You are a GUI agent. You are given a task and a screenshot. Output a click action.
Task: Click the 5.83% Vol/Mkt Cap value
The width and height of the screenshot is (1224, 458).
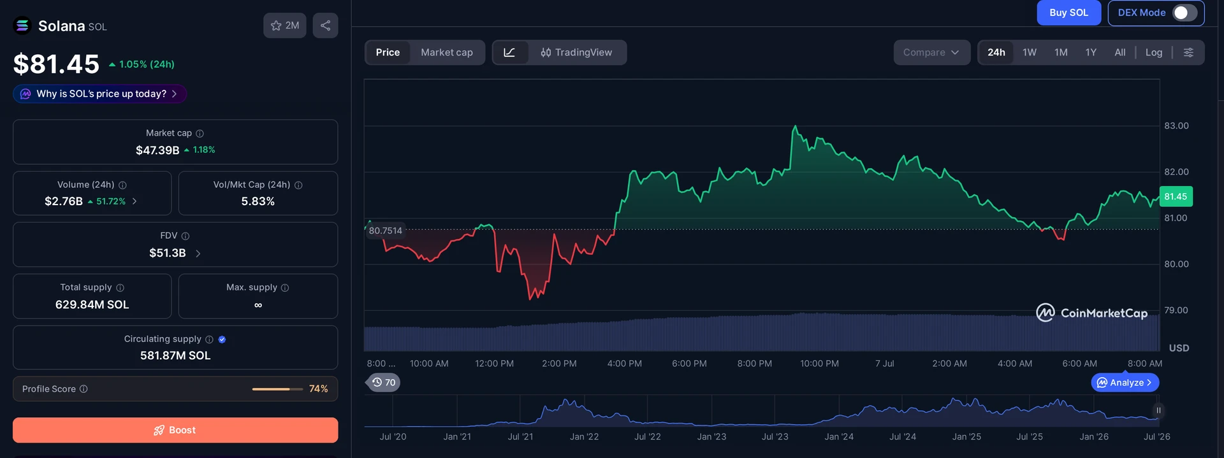[x=258, y=201]
